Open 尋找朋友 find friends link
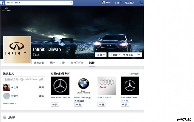The height and width of the screenshot is (122, 194). (129, 2)
